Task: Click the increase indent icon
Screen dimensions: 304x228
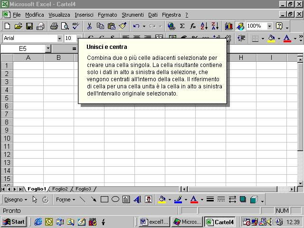Action: pyautogui.click(x=241, y=38)
